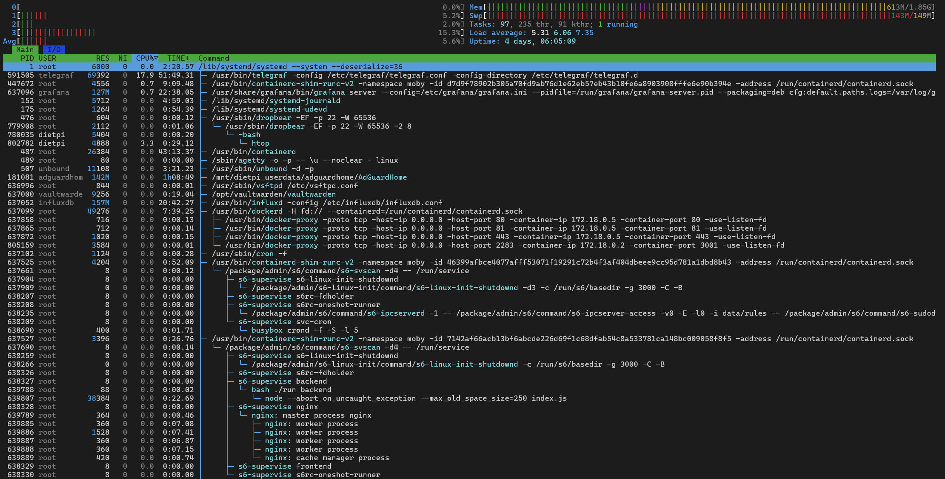945x479 pixels.
Task: Select the nginx cache manager process row
Action: click(469, 458)
